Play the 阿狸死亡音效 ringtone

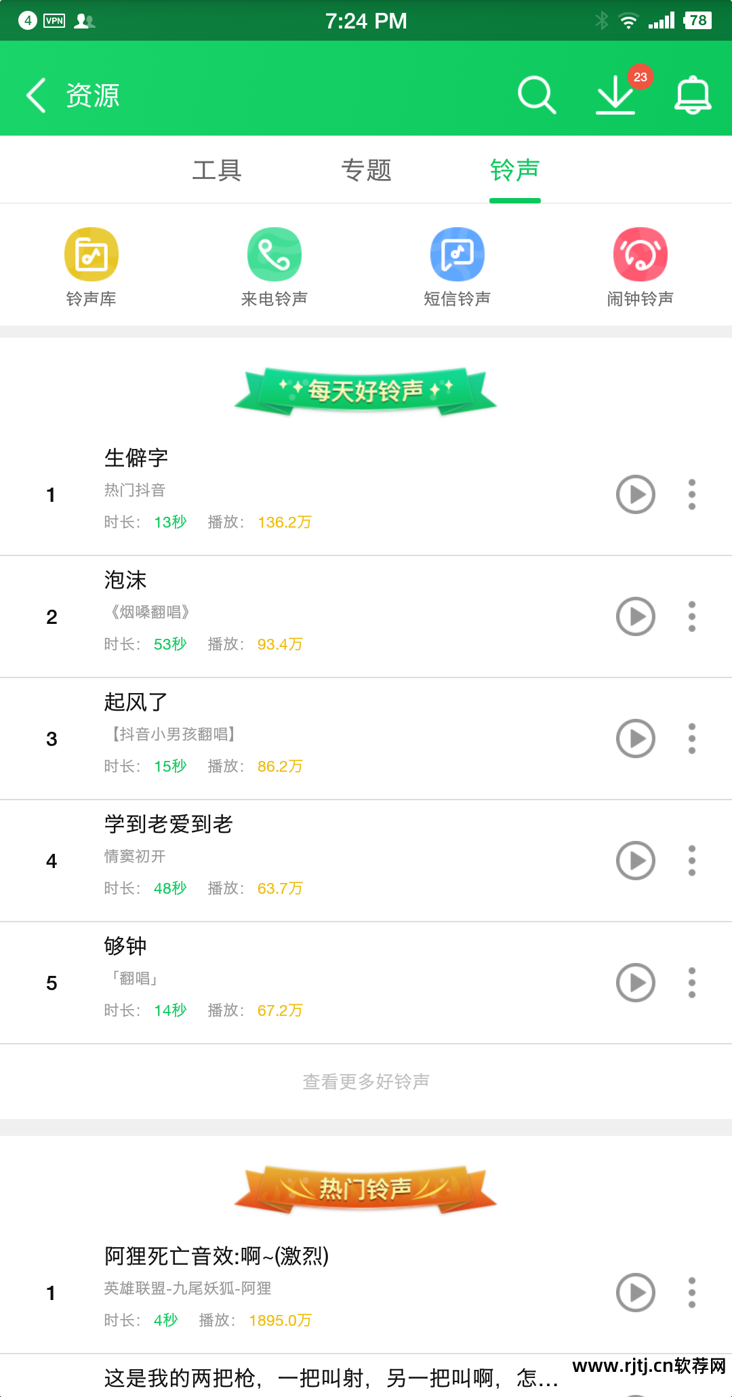pos(635,1293)
